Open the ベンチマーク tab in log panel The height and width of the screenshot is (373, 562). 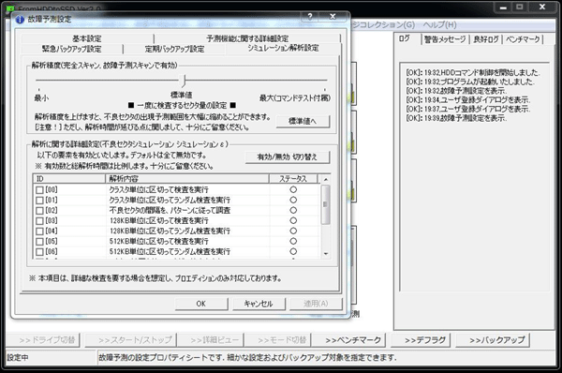click(x=523, y=39)
